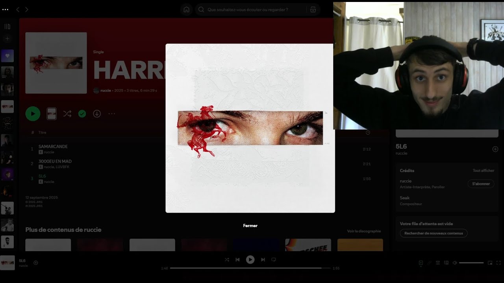Select the playing track 5L6 in list

42,176
